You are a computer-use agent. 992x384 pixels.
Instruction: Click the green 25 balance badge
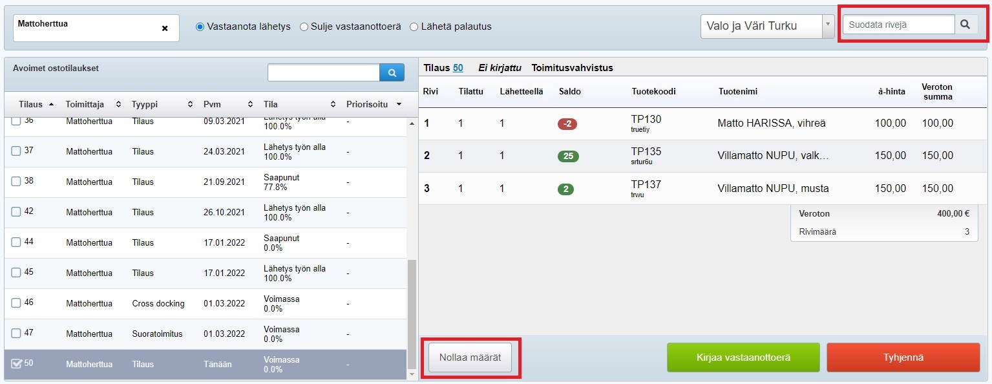coord(568,156)
